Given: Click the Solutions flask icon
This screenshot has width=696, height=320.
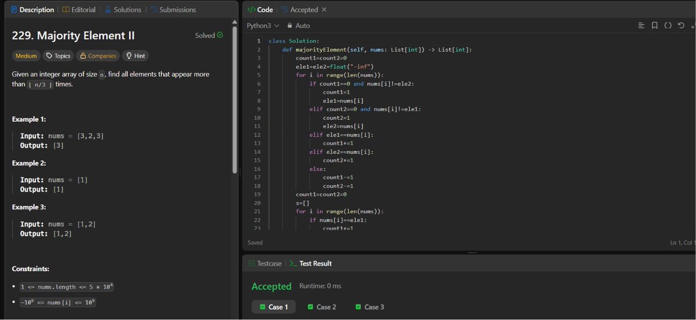Looking at the screenshot, I should tap(108, 10).
